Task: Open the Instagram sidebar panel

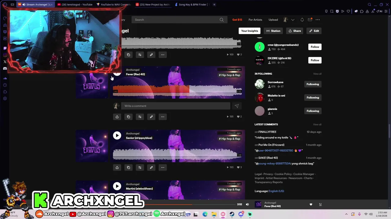Action: tap(5, 55)
